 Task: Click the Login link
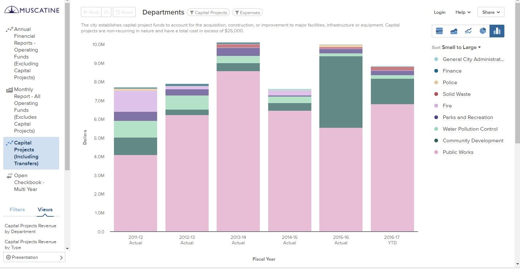point(439,12)
